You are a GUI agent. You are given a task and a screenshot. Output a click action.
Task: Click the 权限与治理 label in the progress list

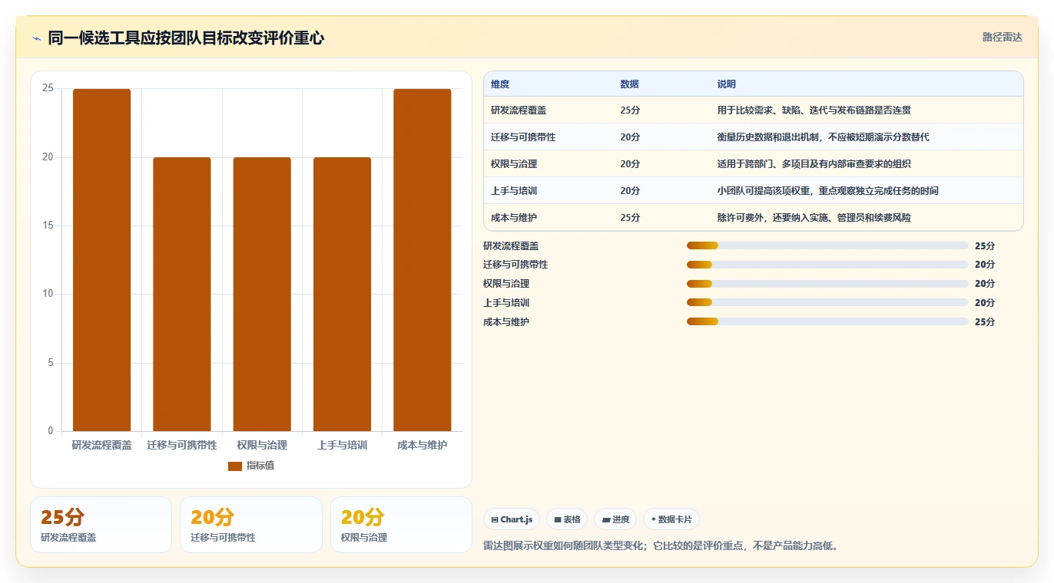tap(506, 284)
